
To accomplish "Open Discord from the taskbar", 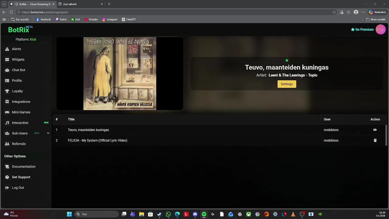I will point(195,214).
